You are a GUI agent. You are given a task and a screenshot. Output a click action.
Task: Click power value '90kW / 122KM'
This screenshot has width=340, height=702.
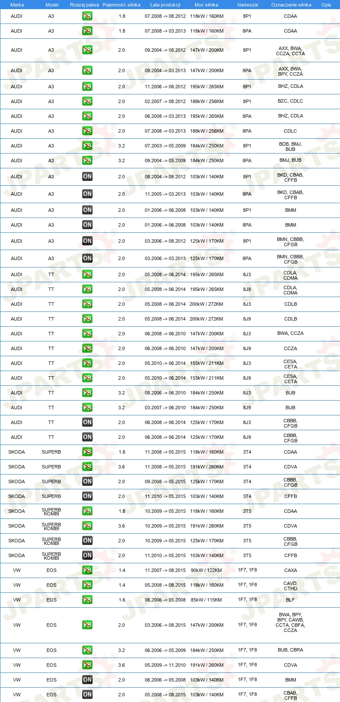click(x=207, y=570)
